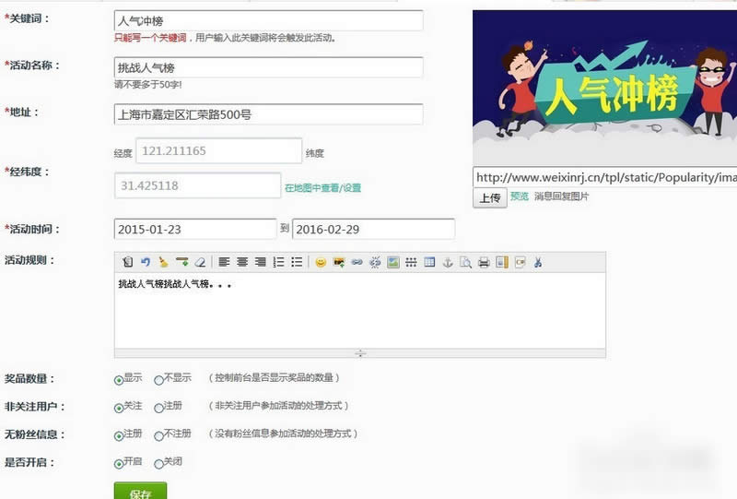Screen dimensions: 737x499
Task: Click the 人气冲榜 banner image thumbnail
Action: pyautogui.click(x=604, y=88)
